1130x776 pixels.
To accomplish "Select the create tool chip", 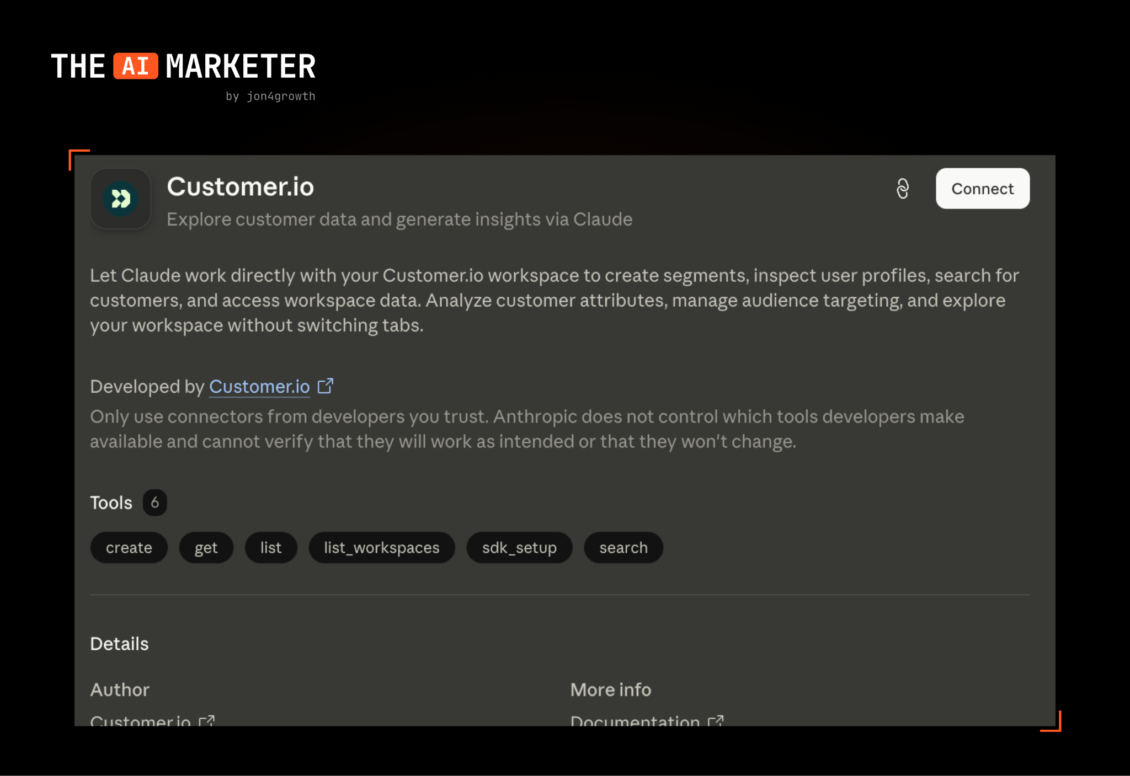I will [129, 548].
